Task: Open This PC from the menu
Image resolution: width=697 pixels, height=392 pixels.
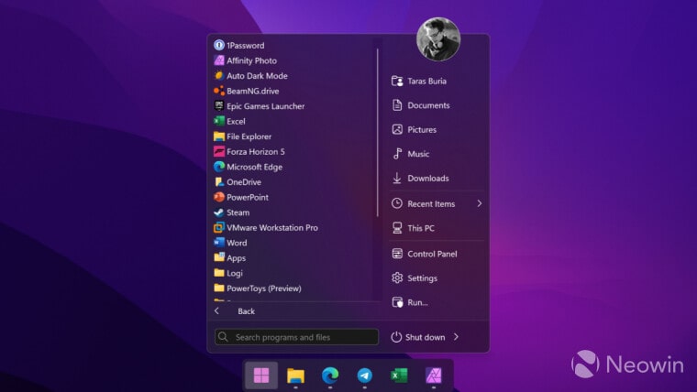Action: 413,228
